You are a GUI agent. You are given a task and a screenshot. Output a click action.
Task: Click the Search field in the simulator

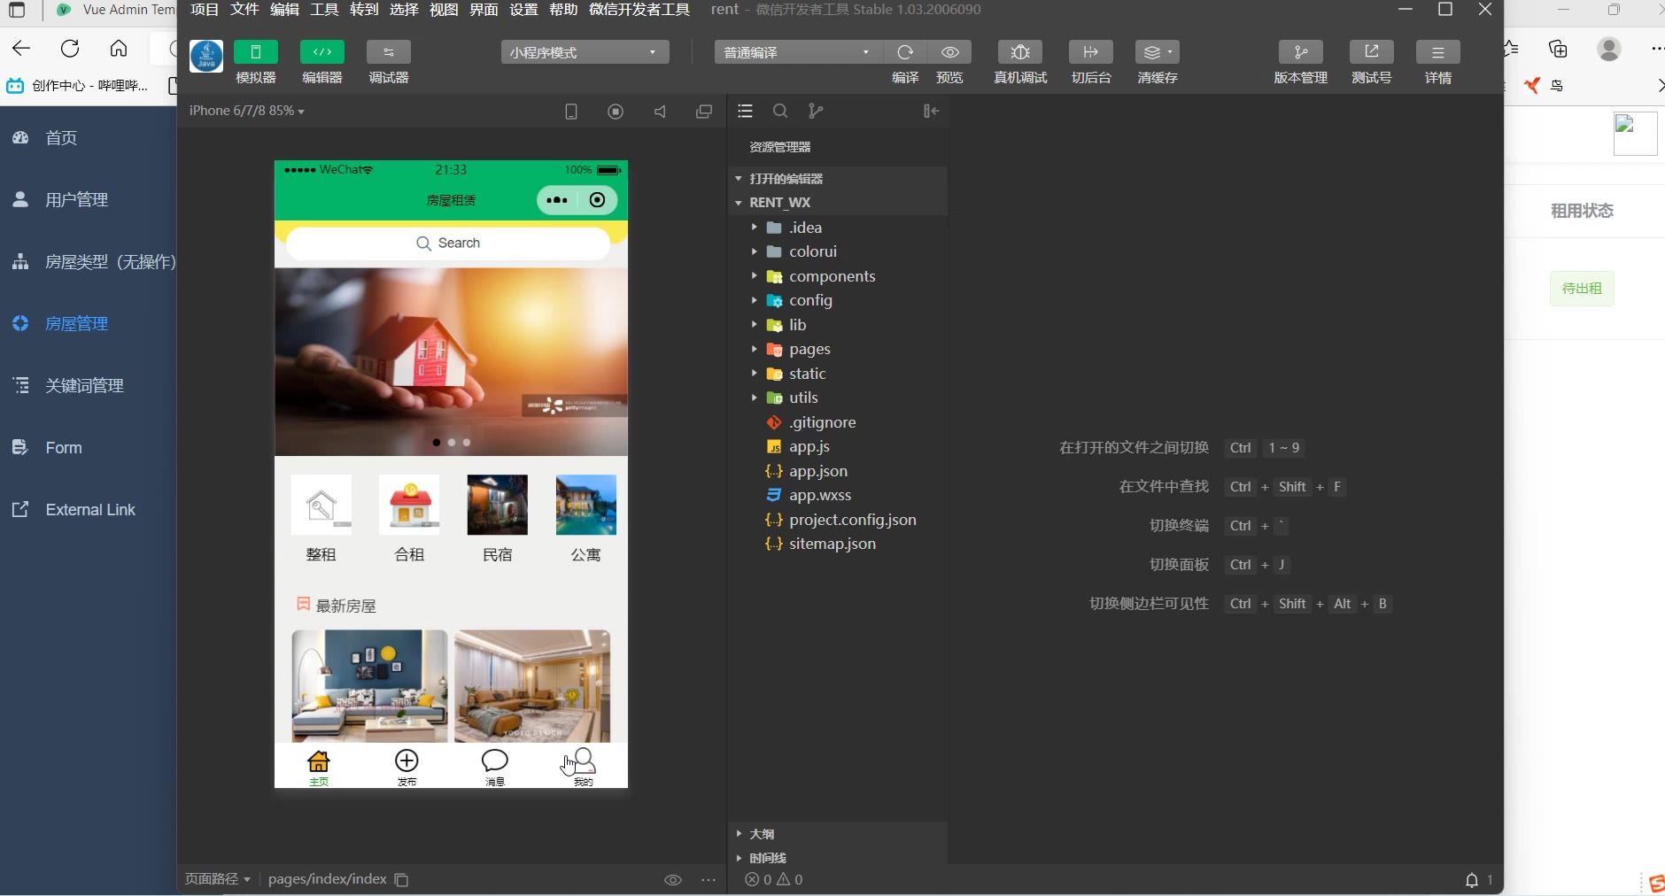(449, 243)
